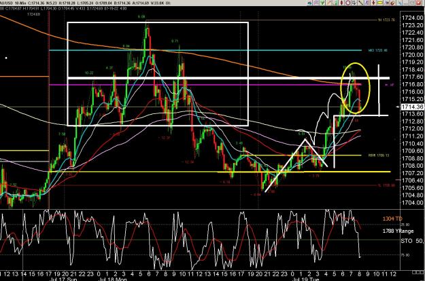Viewport: 425px width, 281px height.
Task: Click the 1724.00 label on price axis
Action: click(412, 18)
